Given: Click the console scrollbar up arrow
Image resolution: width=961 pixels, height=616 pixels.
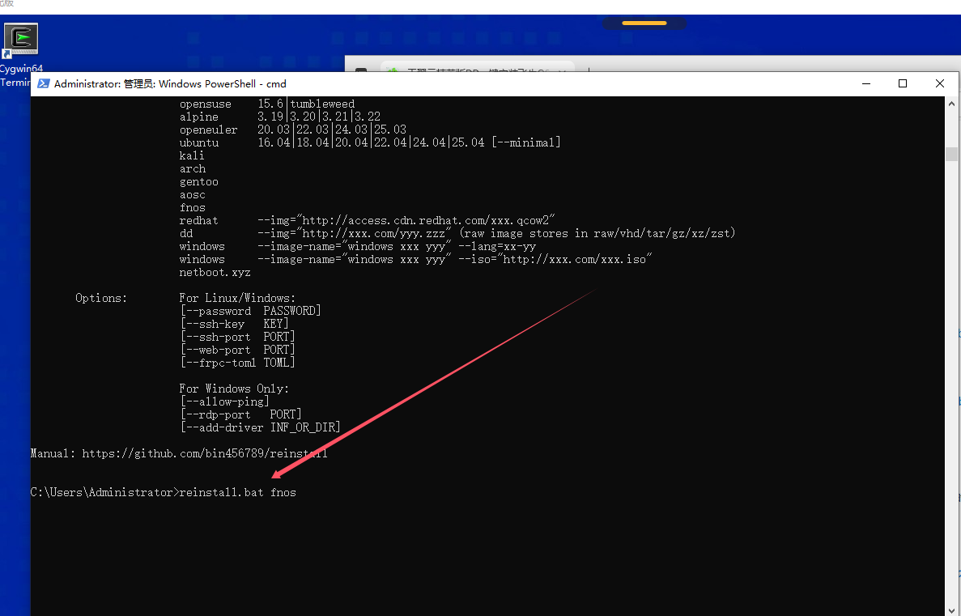Looking at the screenshot, I should (x=952, y=104).
